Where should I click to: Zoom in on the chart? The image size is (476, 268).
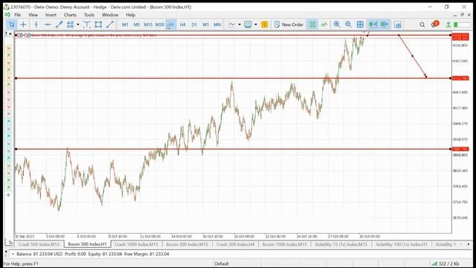coord(337,25)
